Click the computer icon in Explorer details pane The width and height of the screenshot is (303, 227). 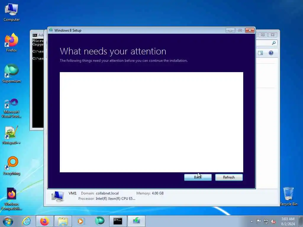[58, 196]
